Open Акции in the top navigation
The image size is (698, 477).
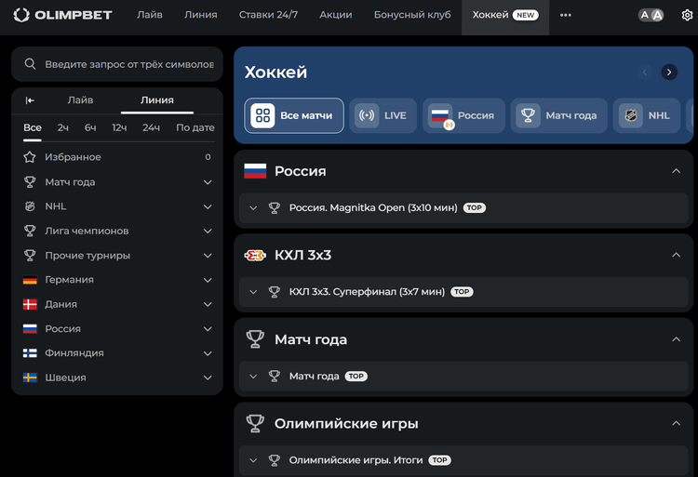(x=335, y=16)
